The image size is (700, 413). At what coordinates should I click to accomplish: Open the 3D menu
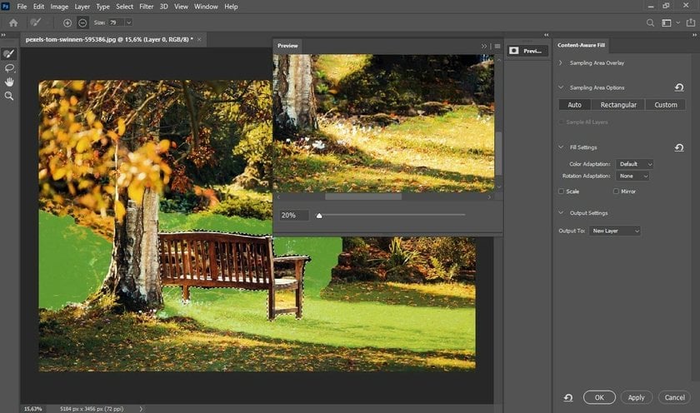coord(164,7)
